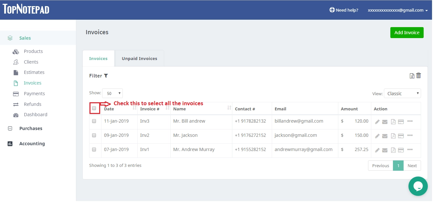Expand the account menu for gmail address
The width and height of the screenshot is (433, 213).
click(x=397, y=10)
